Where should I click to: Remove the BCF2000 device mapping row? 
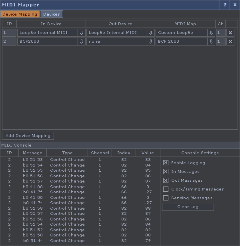click(230, 42)
